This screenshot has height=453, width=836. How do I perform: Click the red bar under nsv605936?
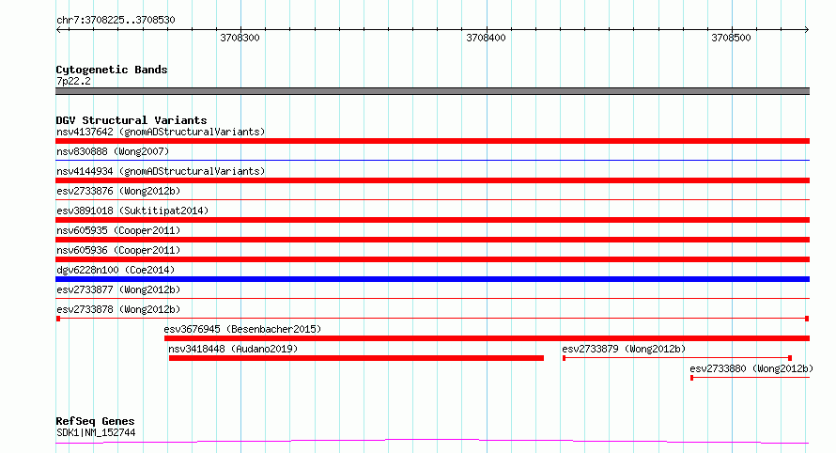click(x=432, y=259)
